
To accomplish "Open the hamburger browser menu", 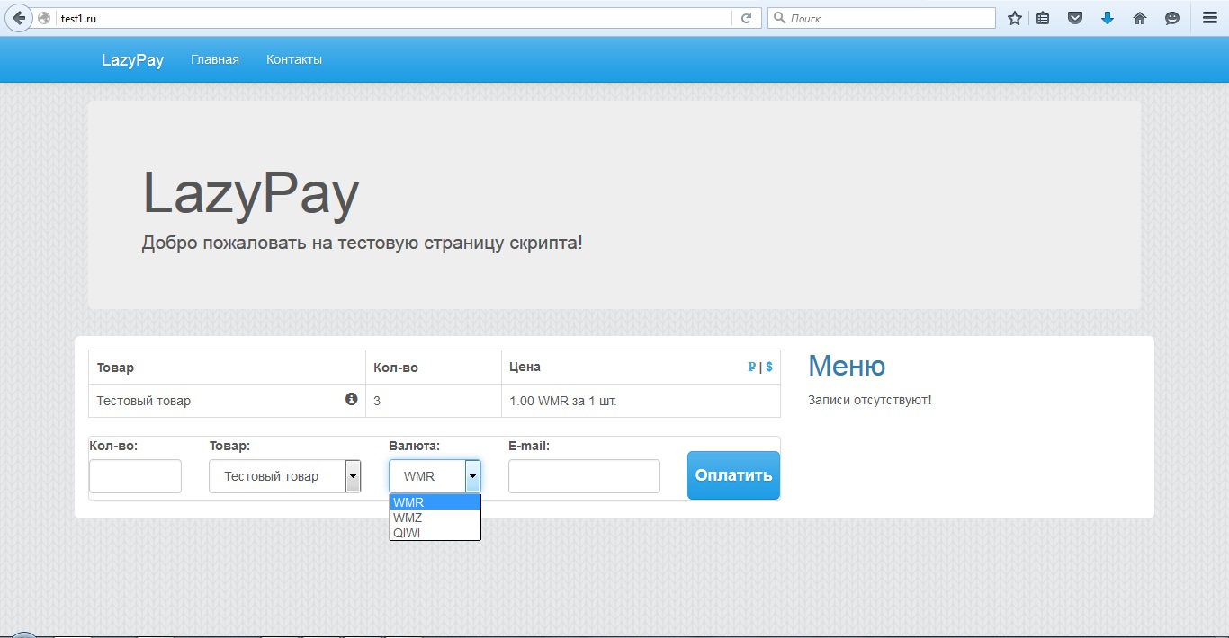I will click(1210, 18).
